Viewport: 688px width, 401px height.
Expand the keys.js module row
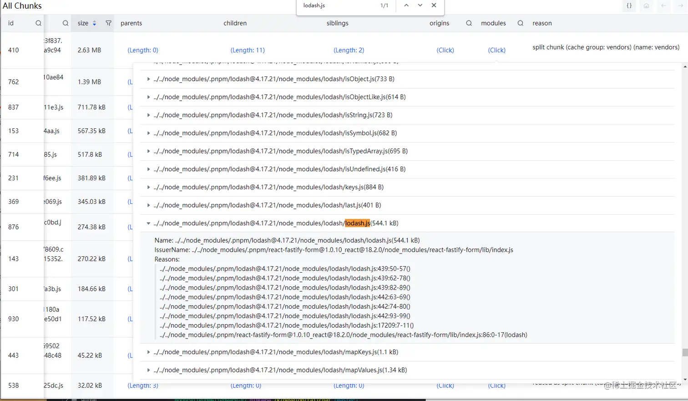pyautogui.click(x=148, y=188)
